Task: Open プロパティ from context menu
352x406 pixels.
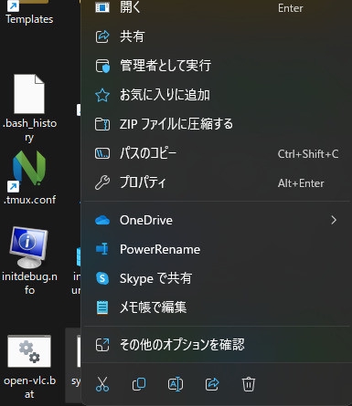Action: click(217, 182)
